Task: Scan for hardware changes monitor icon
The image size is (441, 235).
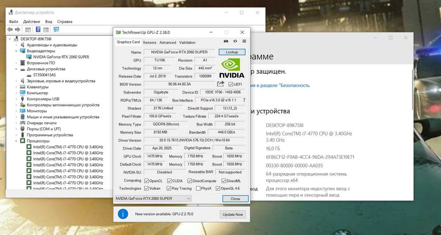Action: click(x=56, y=30)
